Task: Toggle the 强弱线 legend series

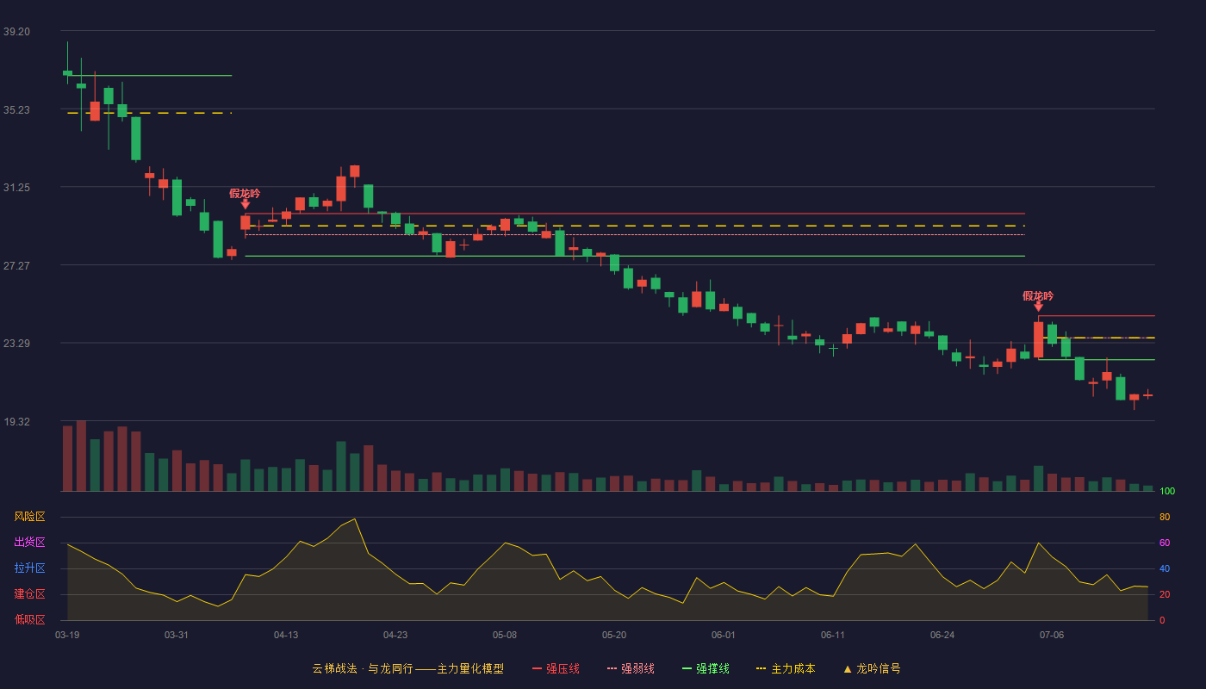Action: pos(631,668)
